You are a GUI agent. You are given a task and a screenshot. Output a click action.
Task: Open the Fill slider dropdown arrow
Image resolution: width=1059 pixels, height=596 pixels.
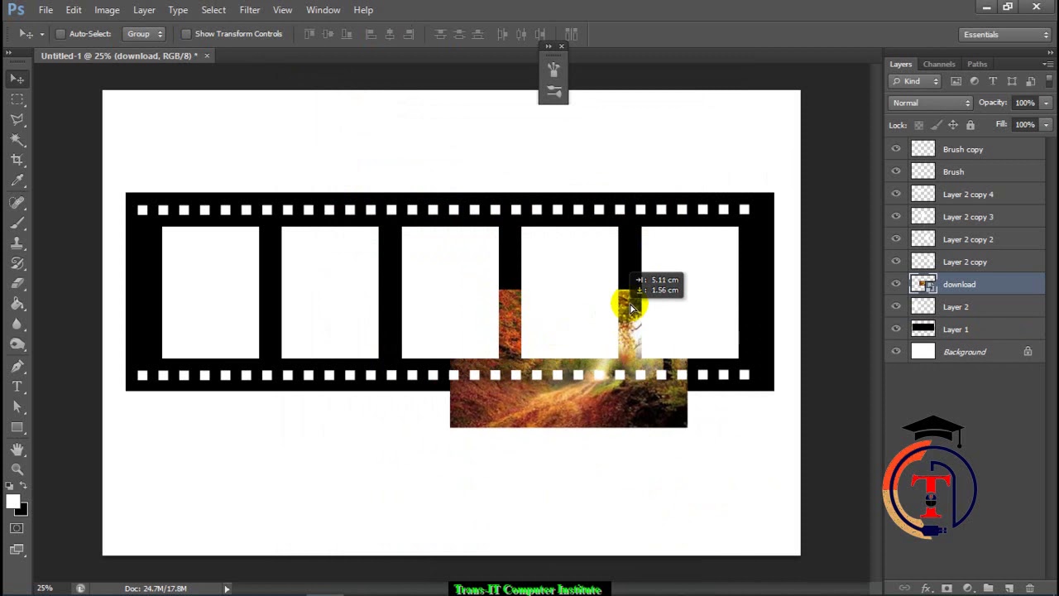(1046, 125)
